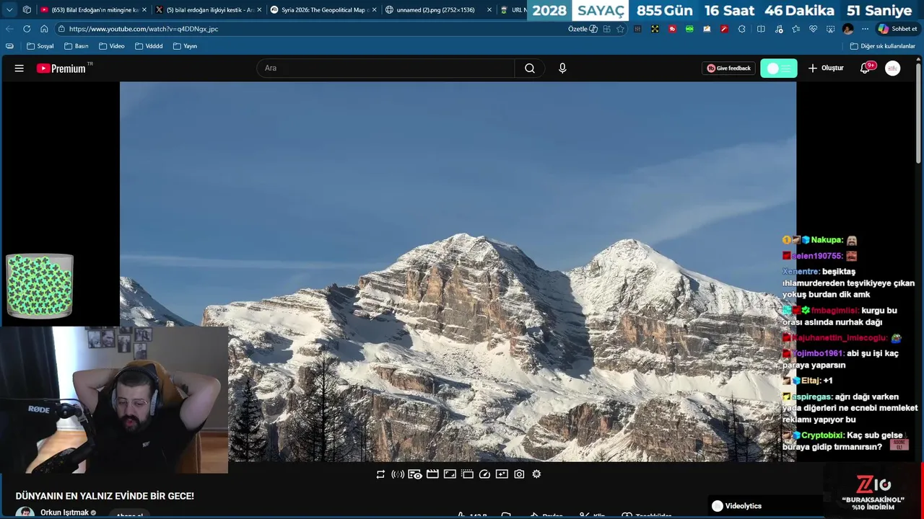The image size is (924, 519).
Task: Open the split screen icon in toolbar
Action: coord(761,29)
